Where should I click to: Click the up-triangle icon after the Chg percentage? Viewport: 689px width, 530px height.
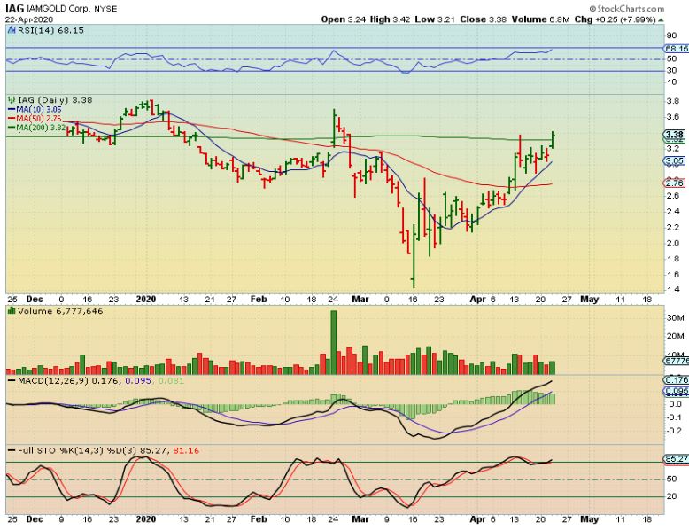661,19
